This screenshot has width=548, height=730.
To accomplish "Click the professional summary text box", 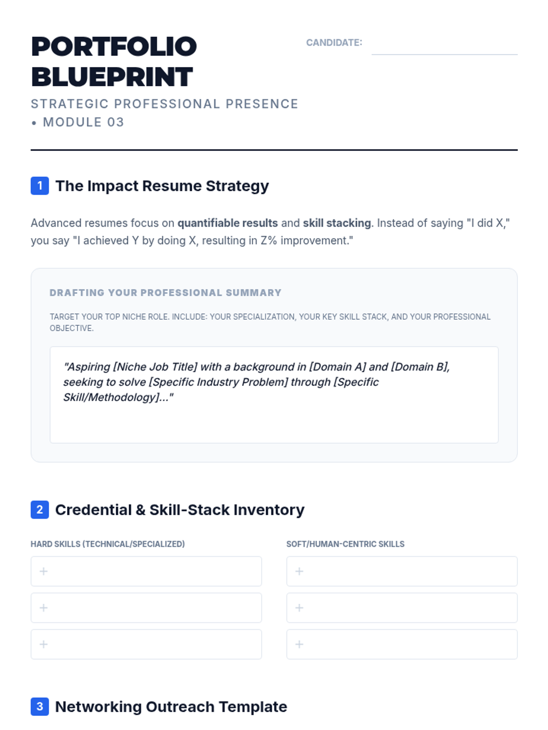I will tap(274, 395).
